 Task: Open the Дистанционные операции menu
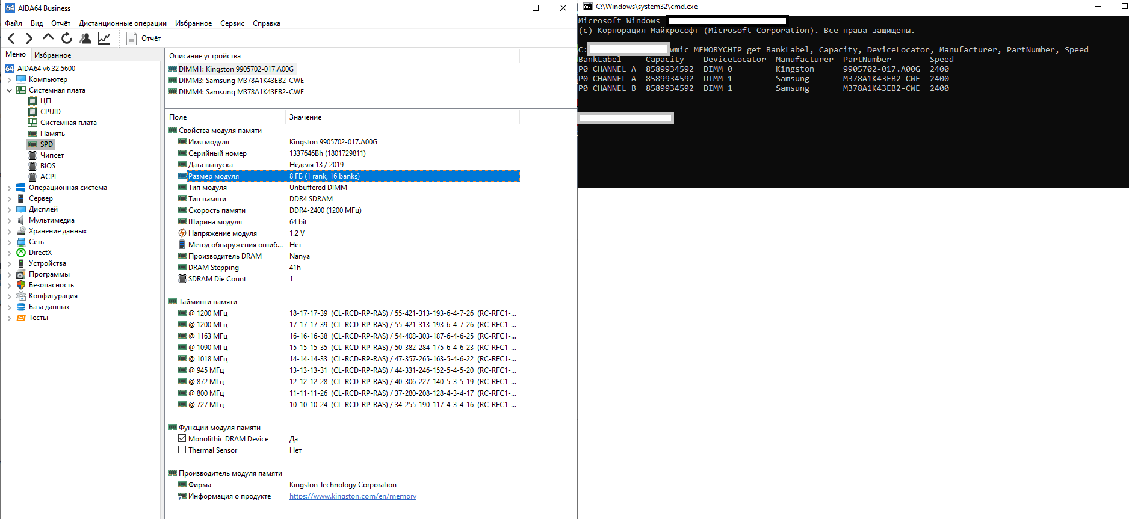click(123, 23)
